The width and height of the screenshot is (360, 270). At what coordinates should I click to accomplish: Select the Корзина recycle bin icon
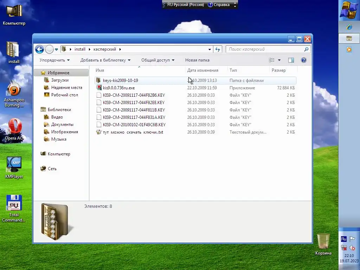[x=323, y=244]
